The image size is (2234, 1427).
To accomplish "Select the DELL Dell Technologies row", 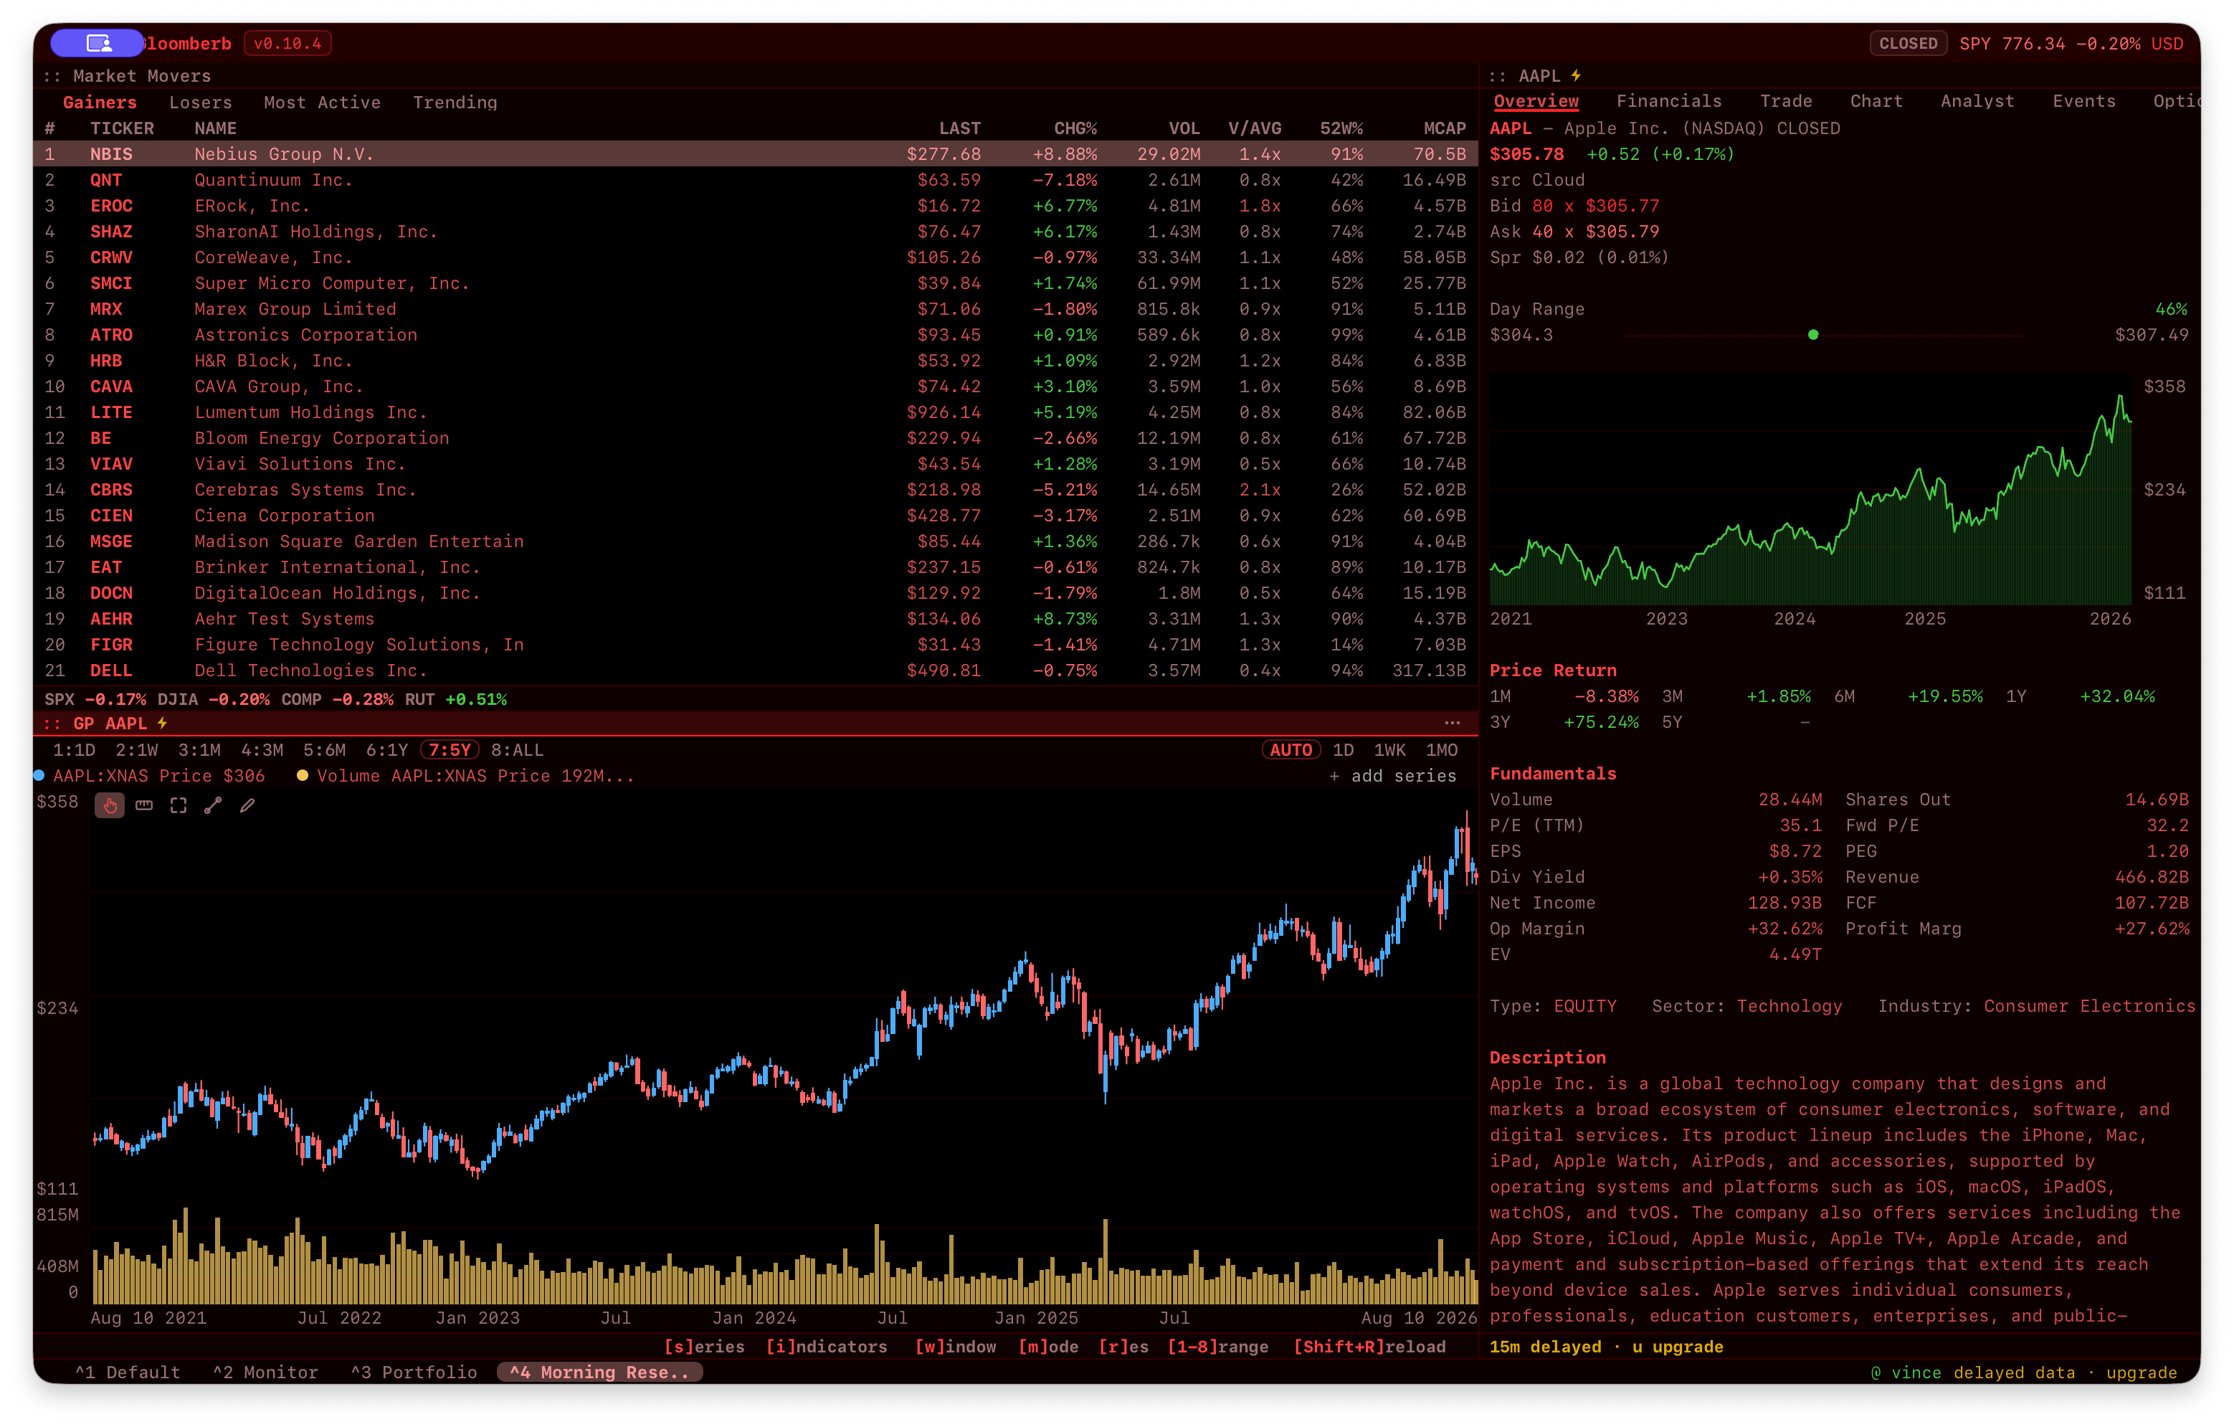I will pos(755,670).
